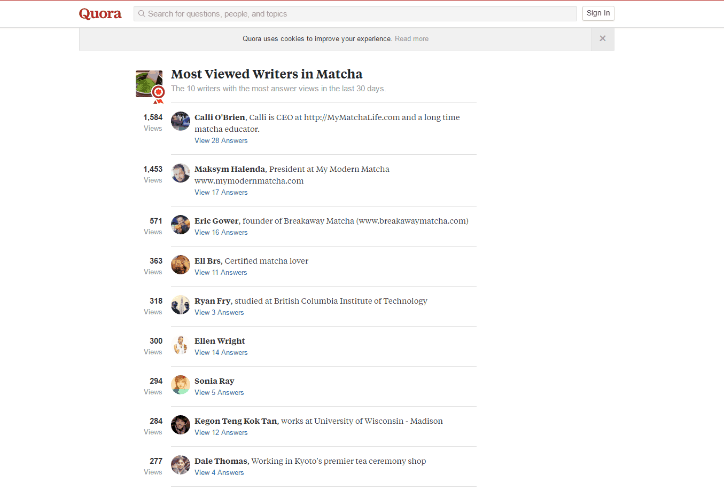The height and width of the screenshot is (491, 724).
Task: Click the Sign In button
Action: pyautogui.click(x=598, y=13)
